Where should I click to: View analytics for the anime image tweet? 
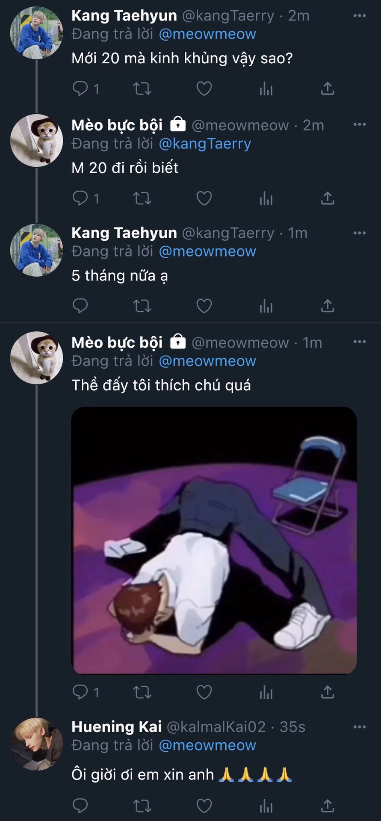[x=266, y=692]
